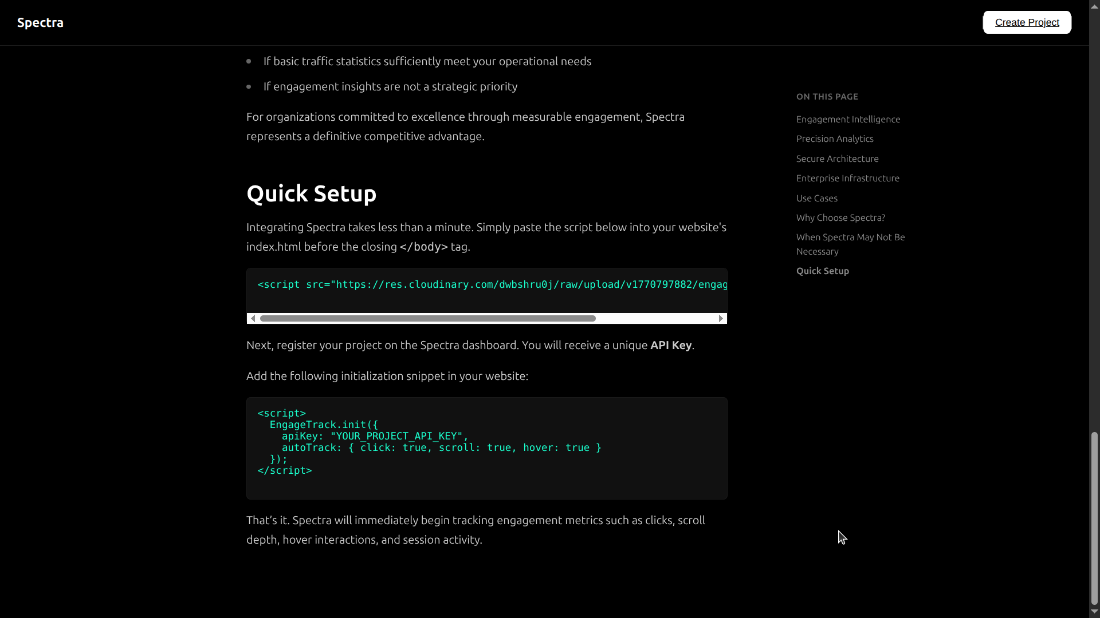Screen dimensions: 1100x618
Task: Click the code block's left scroll arrow
Action: [253, 318]
